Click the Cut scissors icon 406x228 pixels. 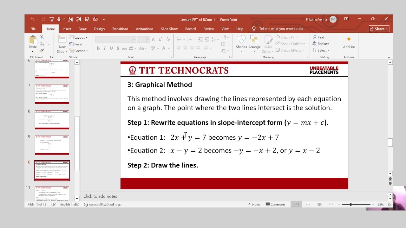pyautogui.click(x=42, y=37)
